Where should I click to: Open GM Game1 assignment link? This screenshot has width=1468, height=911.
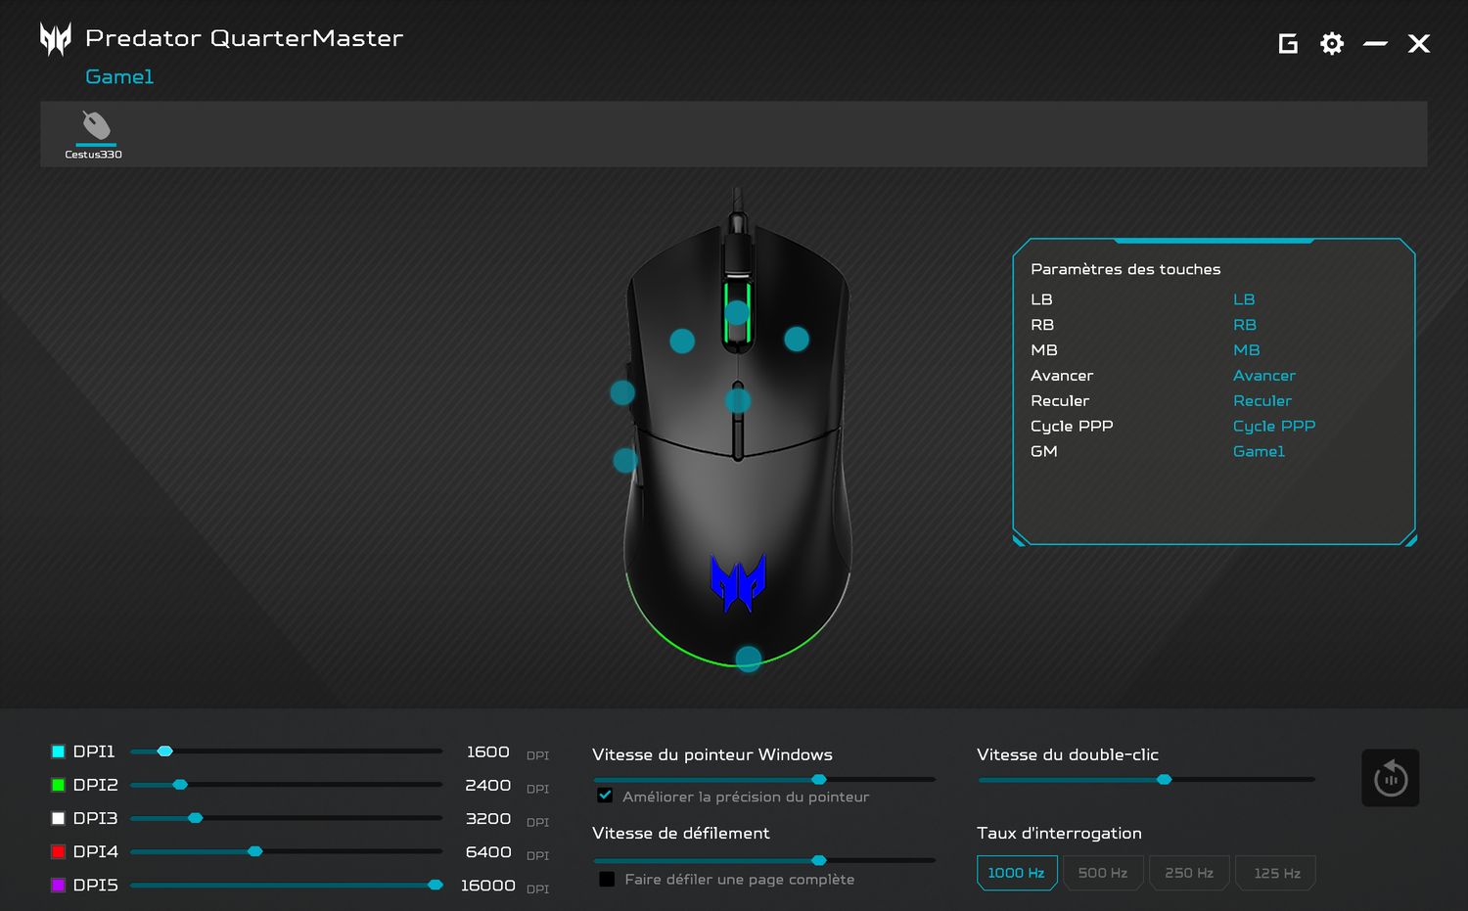click(1259, 451)
